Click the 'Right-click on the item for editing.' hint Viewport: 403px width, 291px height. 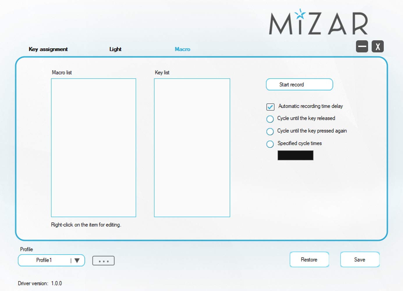[86, 225]
